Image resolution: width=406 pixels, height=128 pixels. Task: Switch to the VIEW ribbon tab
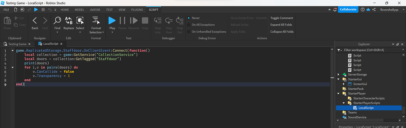pyautogui.click(x=122, y=10)
